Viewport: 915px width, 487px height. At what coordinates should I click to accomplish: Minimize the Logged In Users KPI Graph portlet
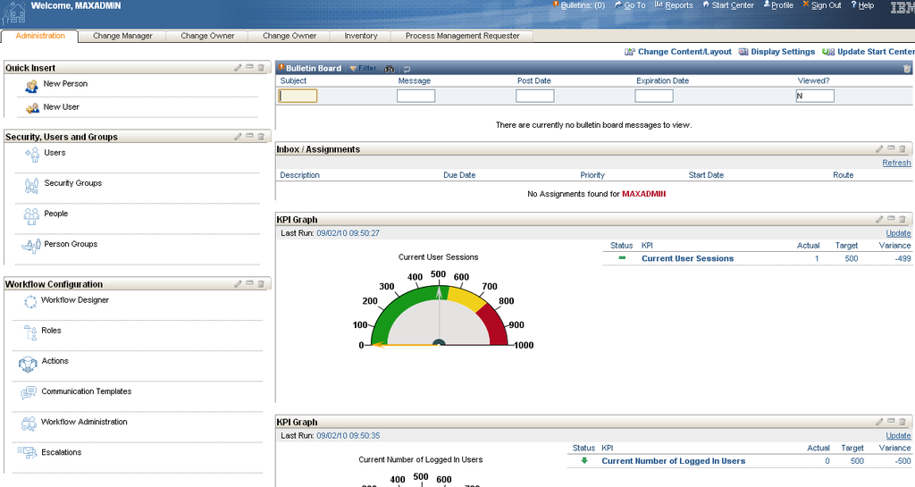pos(891,421)
